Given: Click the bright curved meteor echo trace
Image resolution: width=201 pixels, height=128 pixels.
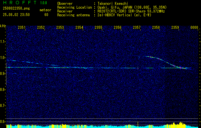Looking at the screenshot, I should [166, 62].
